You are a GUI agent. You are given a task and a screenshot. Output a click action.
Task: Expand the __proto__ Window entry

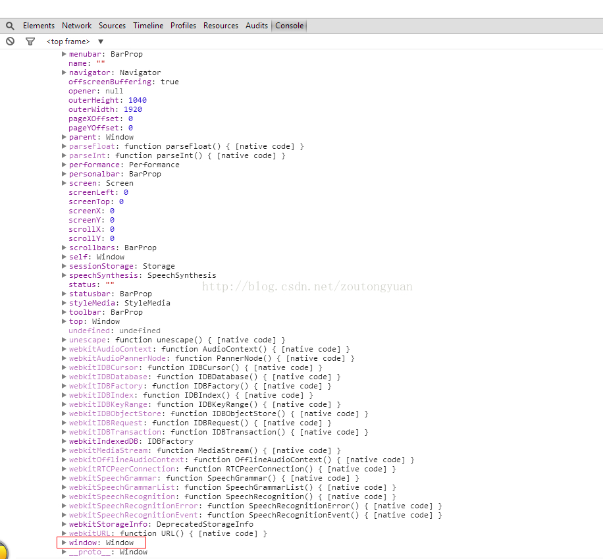(x=64, y=552)
